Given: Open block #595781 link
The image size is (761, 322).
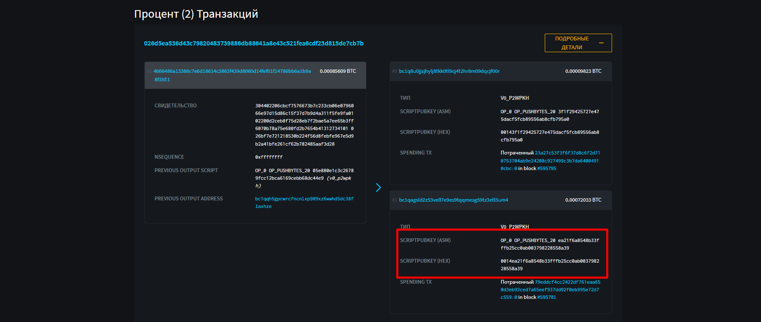Looking at the screenshot, I should (546, 297).
